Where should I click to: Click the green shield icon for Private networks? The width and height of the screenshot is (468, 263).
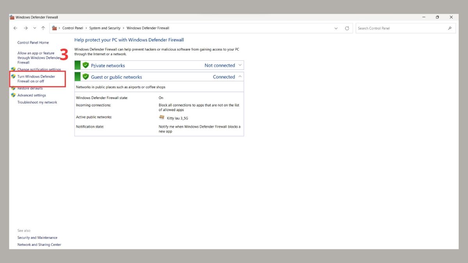(x=86, y=65)
